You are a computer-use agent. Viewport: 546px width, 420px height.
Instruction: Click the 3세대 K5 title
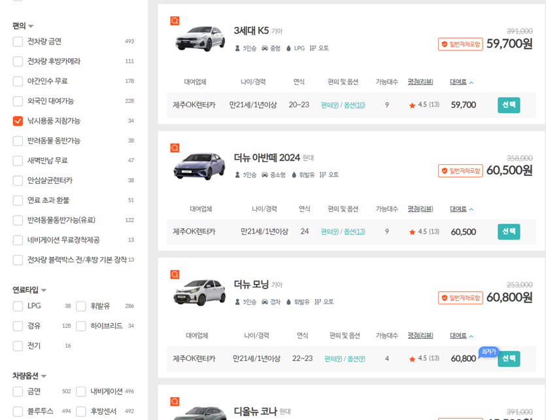pyautogui.click(x=251, y=31)
